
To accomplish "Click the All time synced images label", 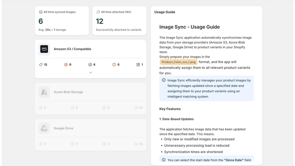I will (x=60, y=12).
